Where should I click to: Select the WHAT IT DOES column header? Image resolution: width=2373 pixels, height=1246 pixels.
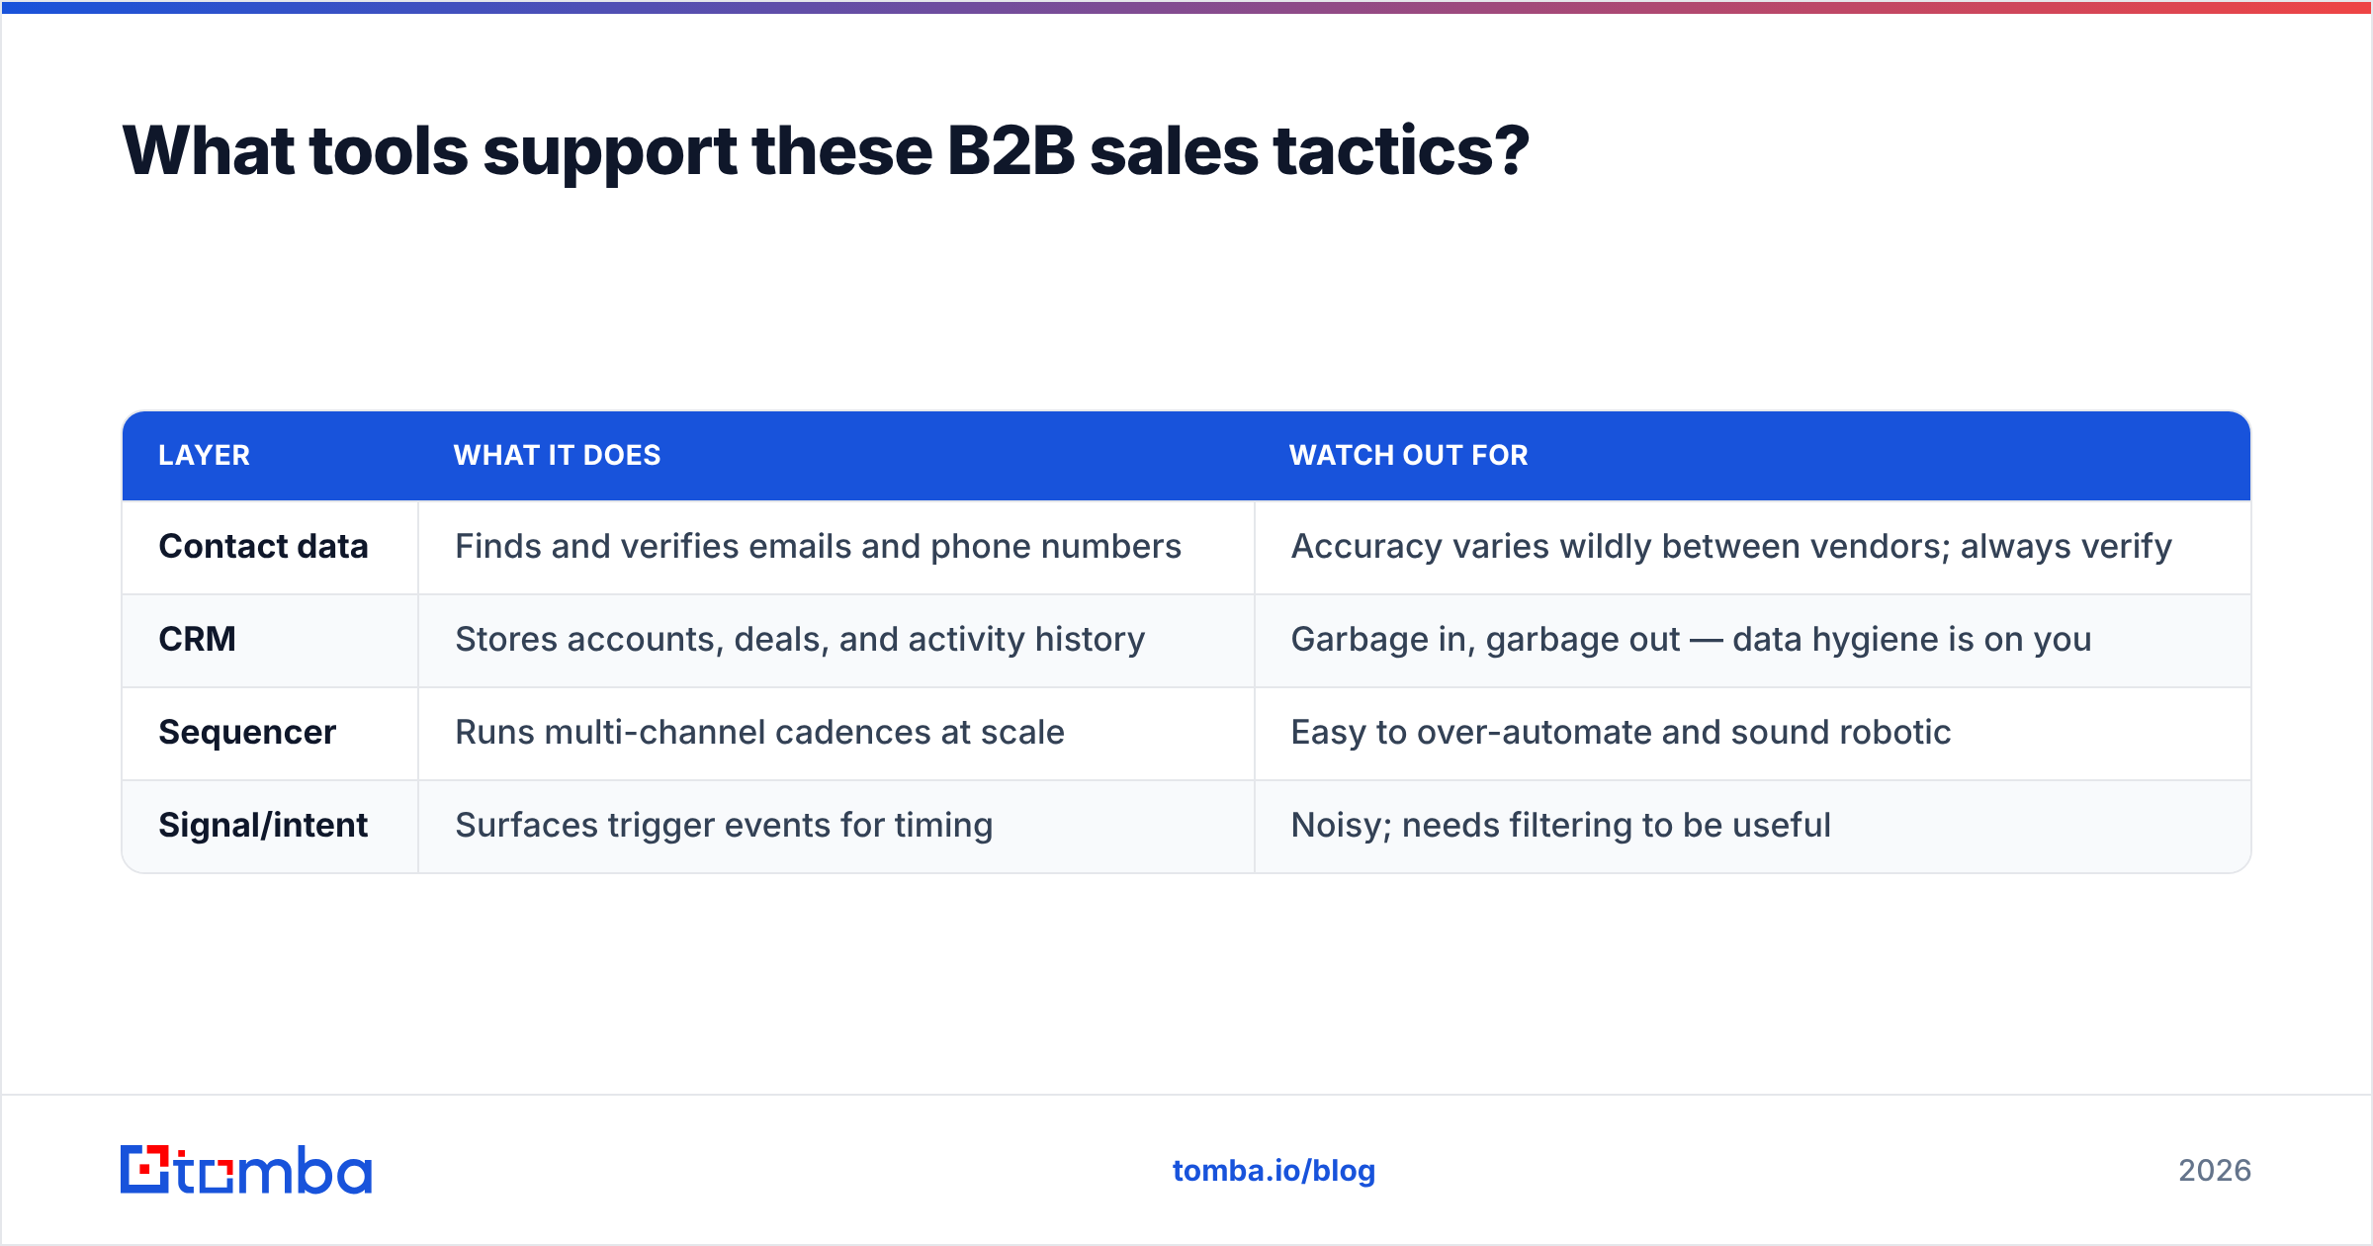click(x=557, y=455)
